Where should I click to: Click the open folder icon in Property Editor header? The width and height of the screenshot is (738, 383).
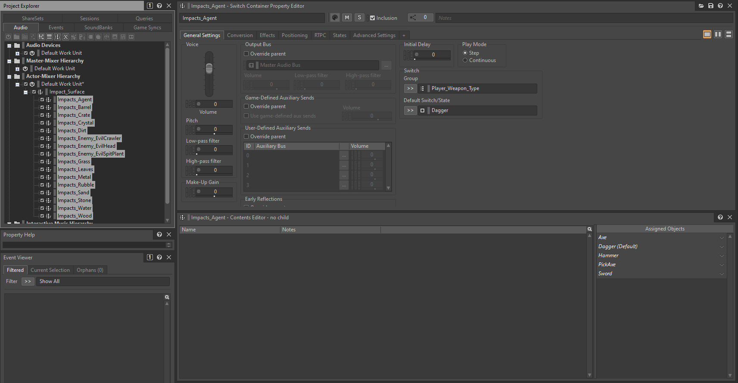pos(701,6)
